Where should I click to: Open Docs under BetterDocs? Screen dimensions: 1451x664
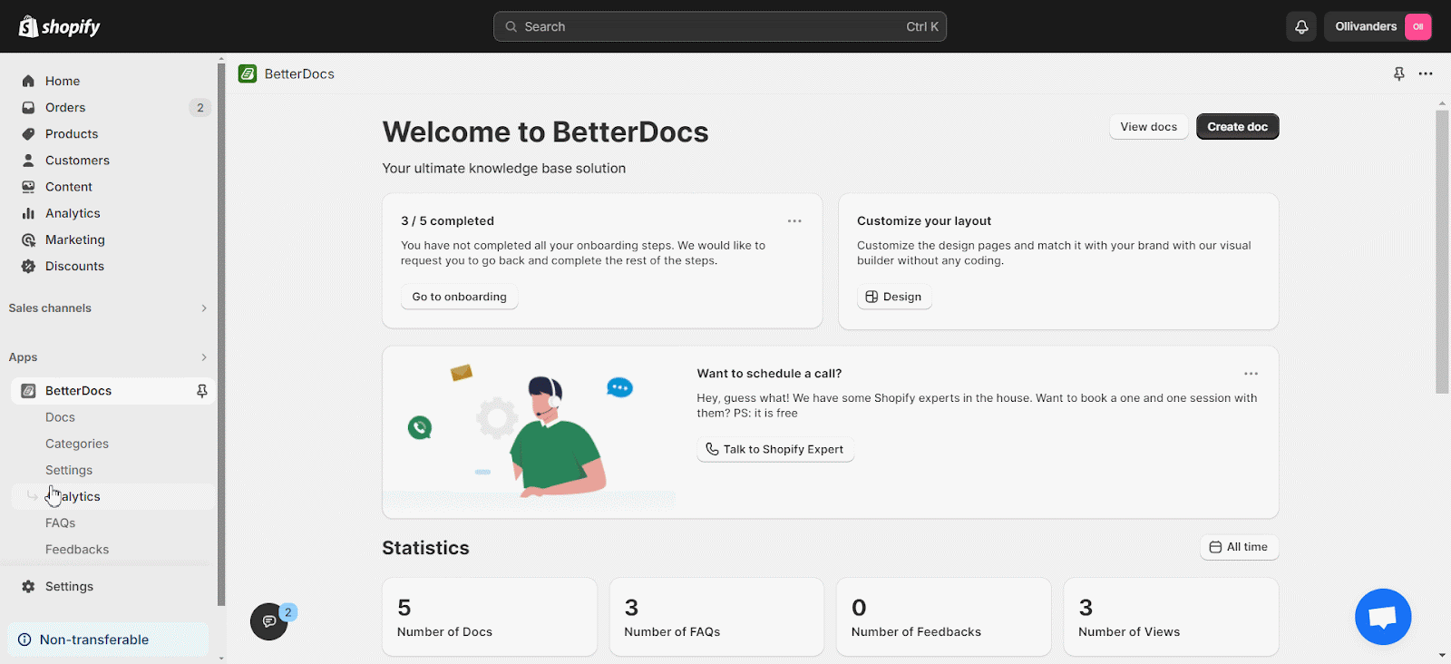60,417
